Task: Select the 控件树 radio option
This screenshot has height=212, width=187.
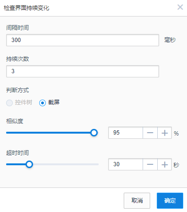Action: click(9, 103)
